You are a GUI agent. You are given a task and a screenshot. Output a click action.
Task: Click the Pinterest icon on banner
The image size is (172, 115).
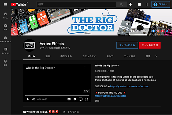(x=162, y=31)
